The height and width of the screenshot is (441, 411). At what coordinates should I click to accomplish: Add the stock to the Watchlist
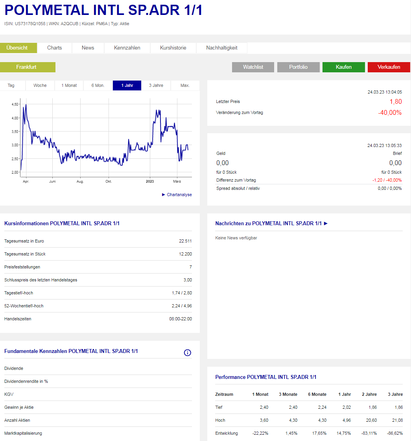click(253, 67)
